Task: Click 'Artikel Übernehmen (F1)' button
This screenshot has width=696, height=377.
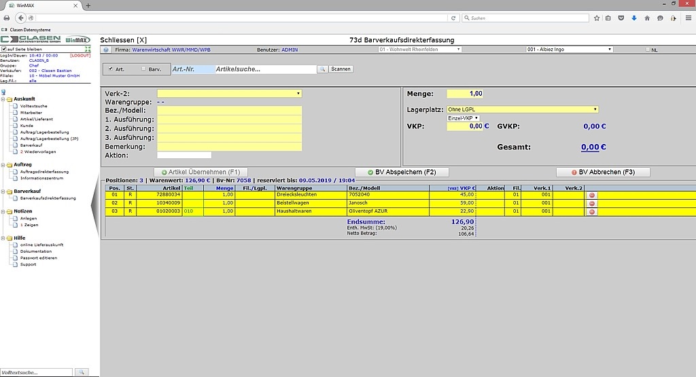Action: coord(201,172)
